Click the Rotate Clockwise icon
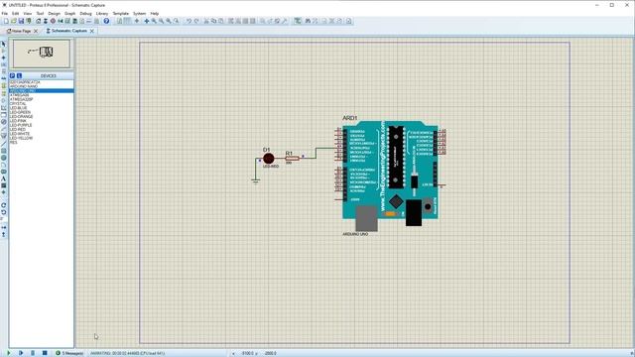 [x=4, y=205]
